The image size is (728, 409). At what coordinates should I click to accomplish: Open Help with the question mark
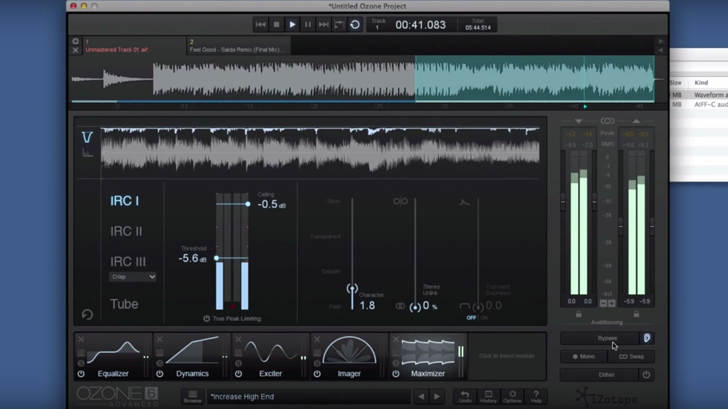click(x=536, y=397)
